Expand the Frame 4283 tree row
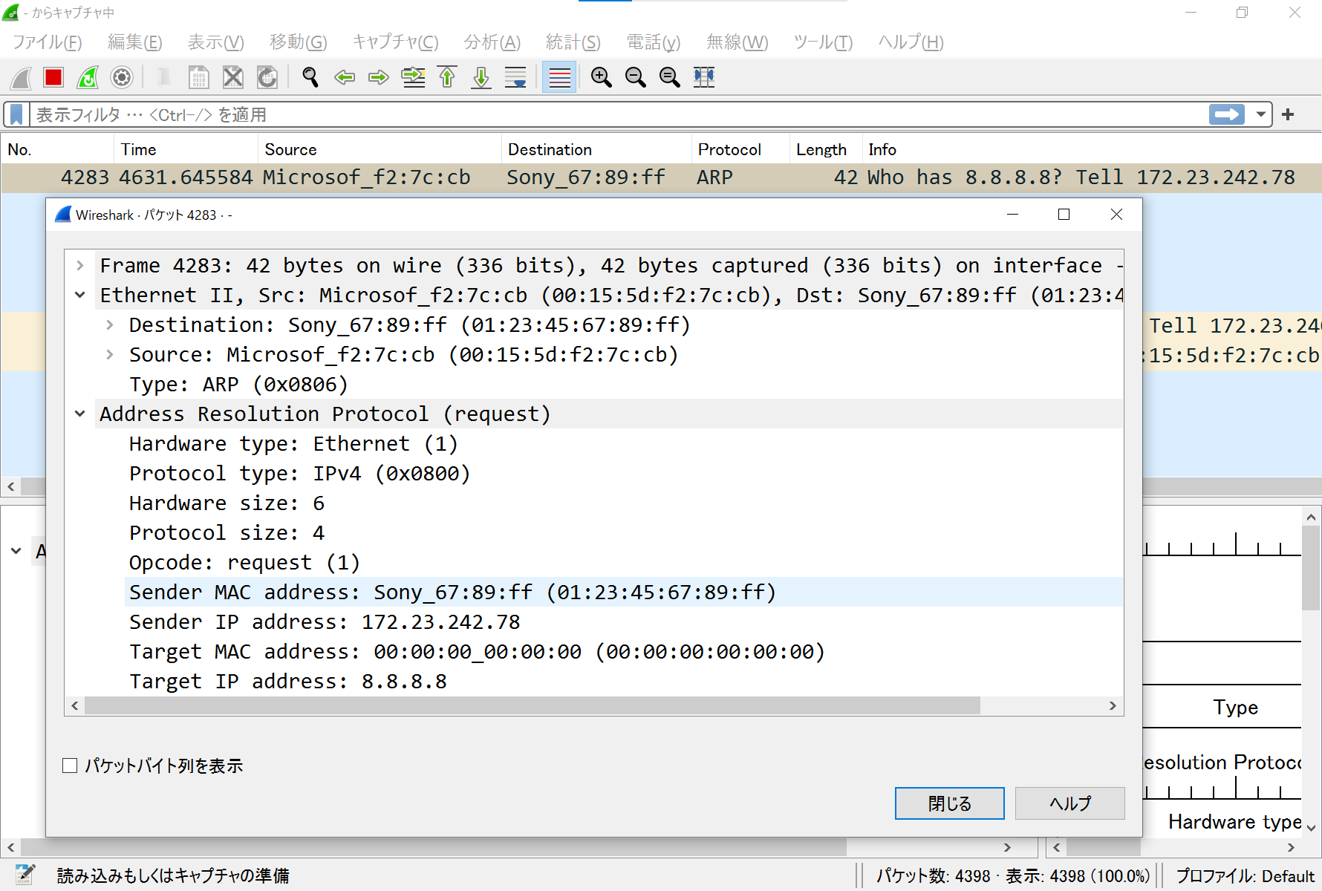 coord(80,265)
